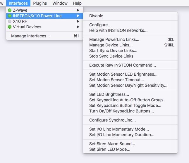Open Manage PowerLinc Links...

(x=130, y=39)
